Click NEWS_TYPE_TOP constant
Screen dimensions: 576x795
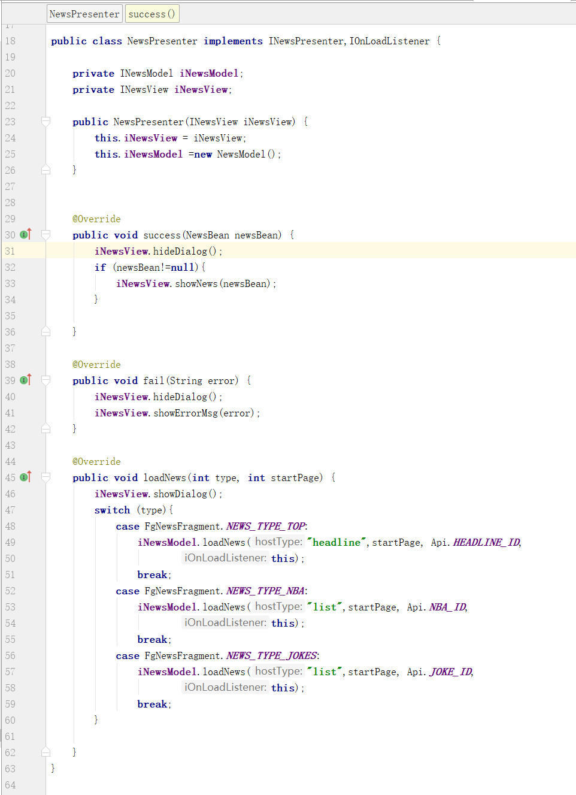tap(266, 526)
